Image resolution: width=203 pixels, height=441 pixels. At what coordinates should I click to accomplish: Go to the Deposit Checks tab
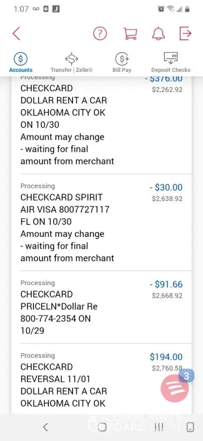[x=171, y=63]
